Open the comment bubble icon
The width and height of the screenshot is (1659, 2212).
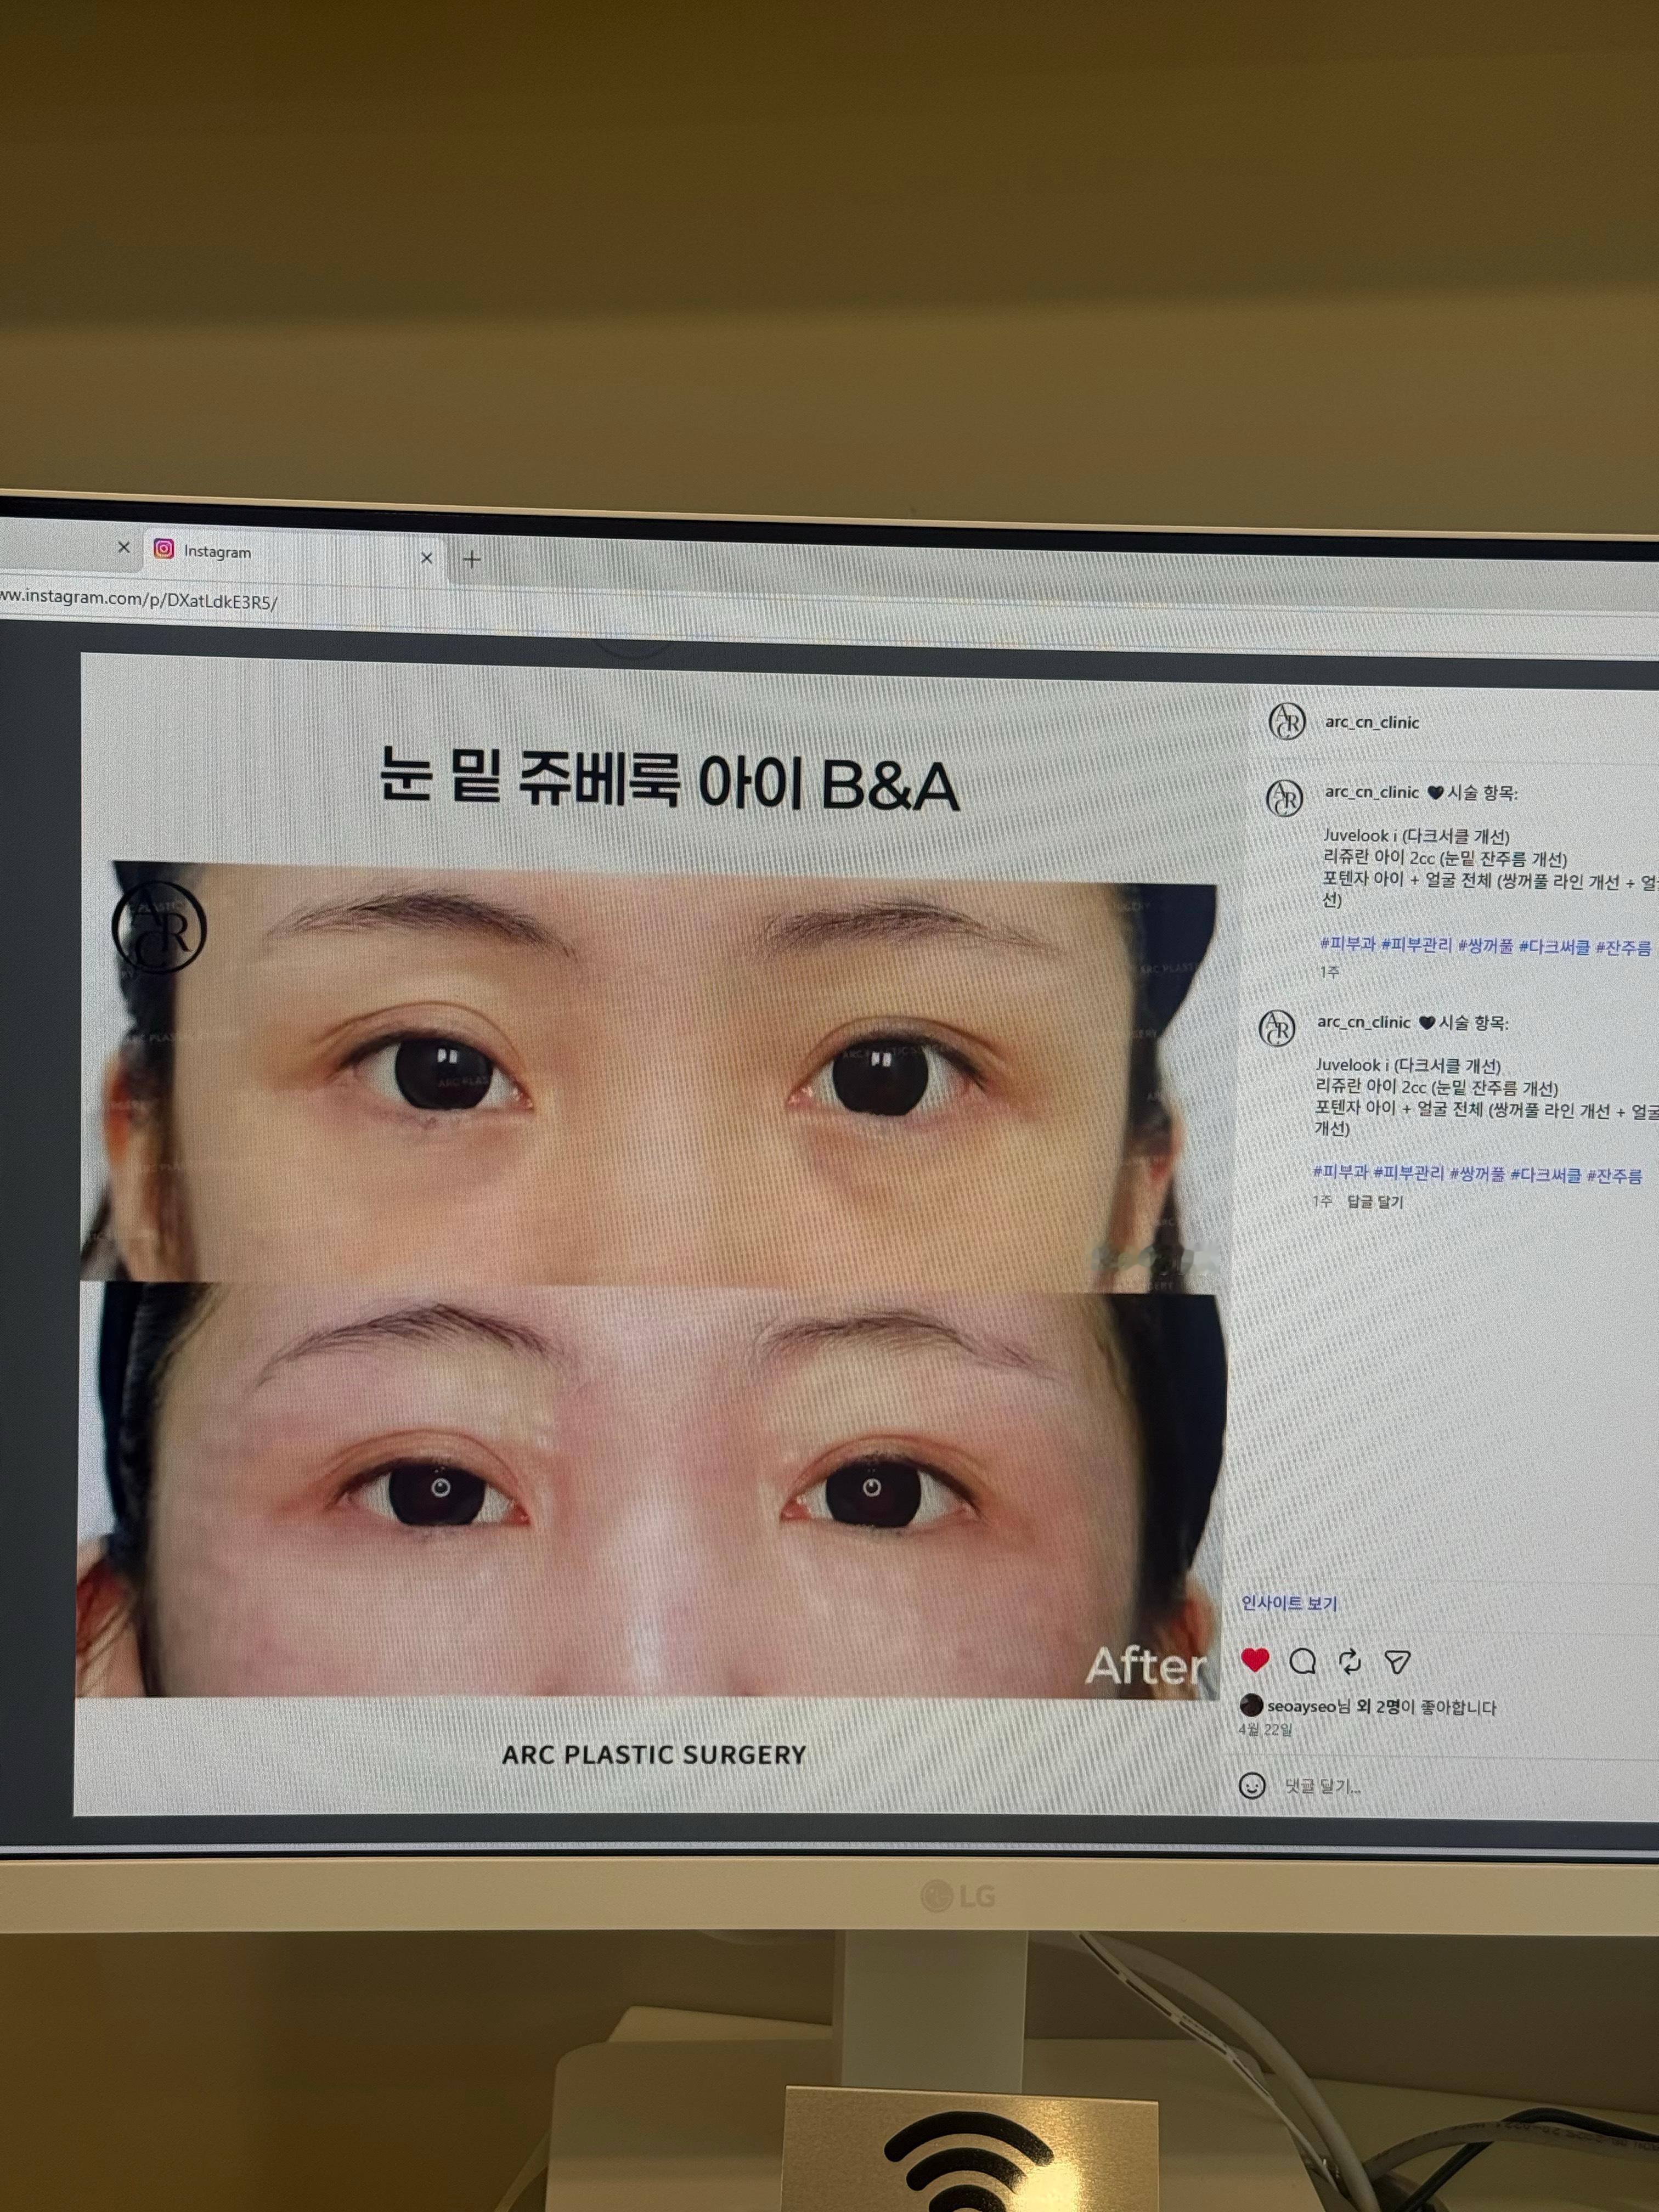[x=1302, y=1662]
